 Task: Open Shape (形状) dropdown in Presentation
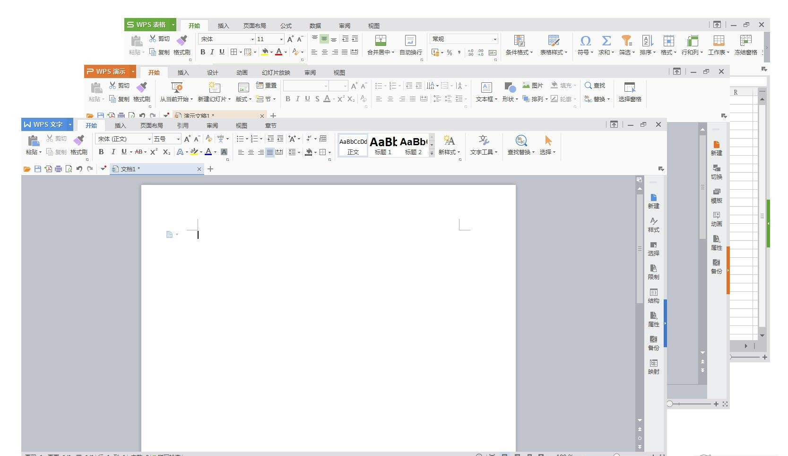pos(510,99)
